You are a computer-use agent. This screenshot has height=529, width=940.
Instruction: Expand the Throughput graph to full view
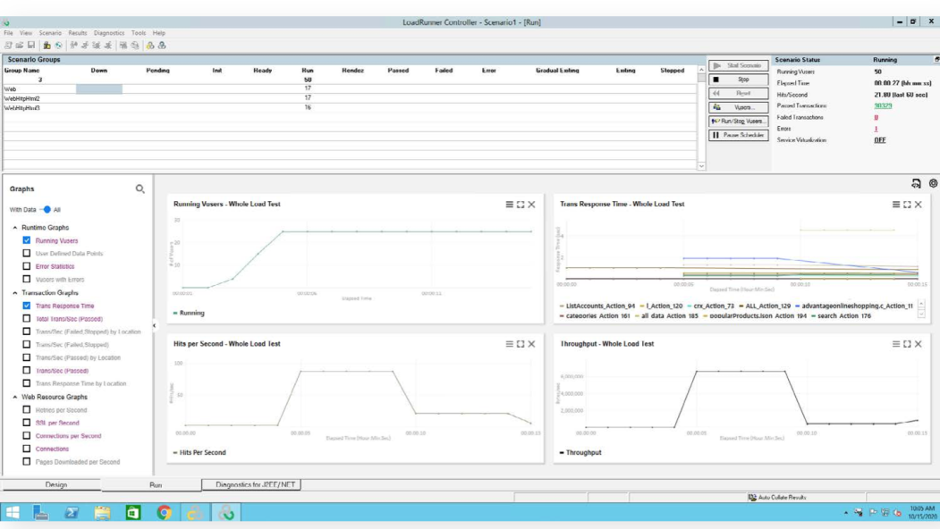[x=907, y=344]
